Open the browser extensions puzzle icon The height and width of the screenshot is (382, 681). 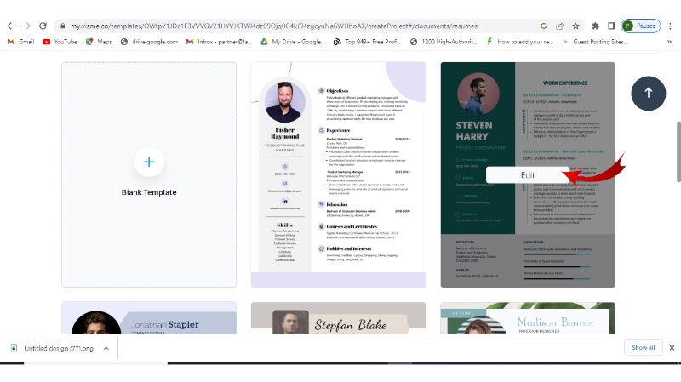pos(596,26)
